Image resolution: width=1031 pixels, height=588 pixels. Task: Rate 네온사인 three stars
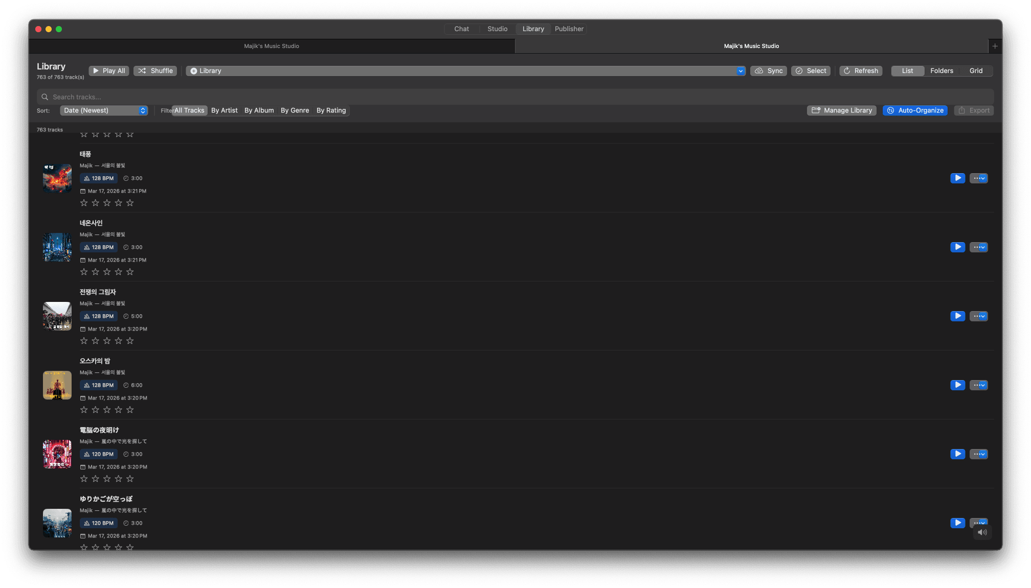(107, 272)
